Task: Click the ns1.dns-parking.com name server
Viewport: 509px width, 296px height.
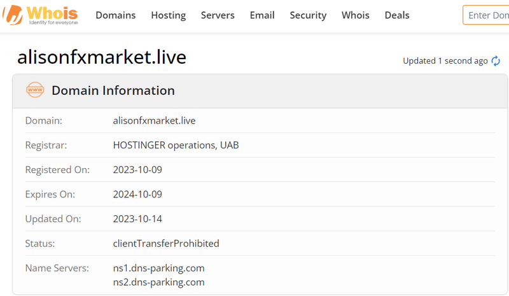Action: (158, 268)
